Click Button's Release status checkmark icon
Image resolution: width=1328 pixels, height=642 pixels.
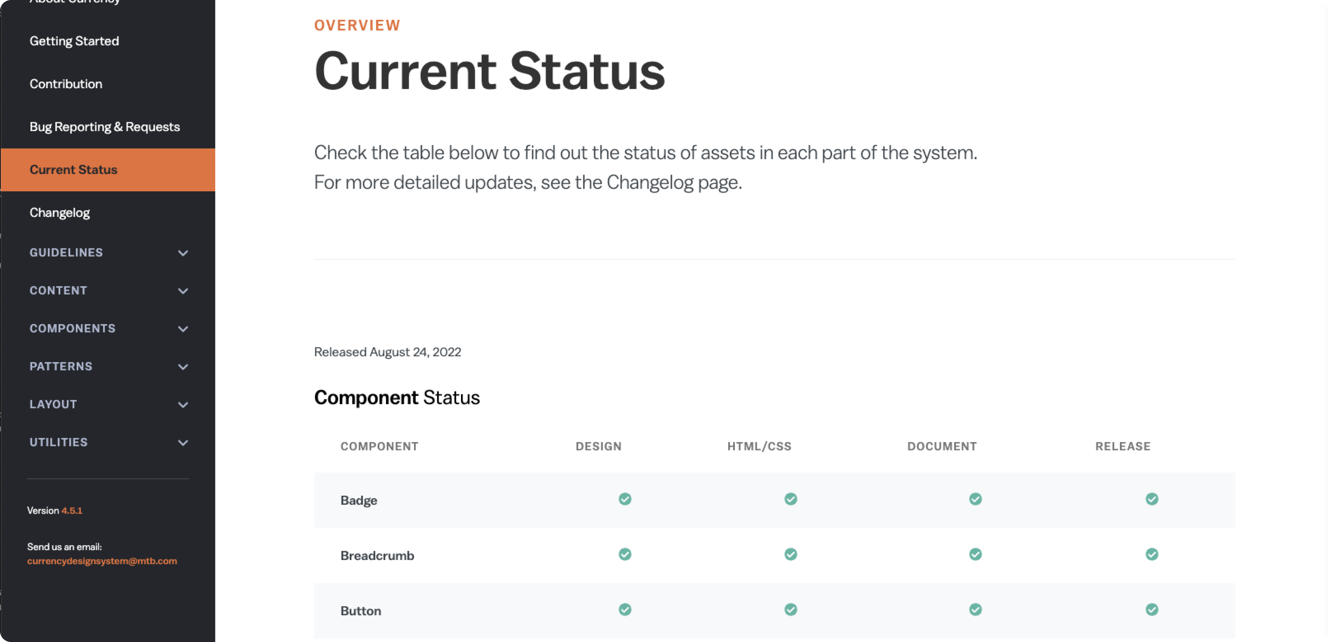[x=1152, y=609]
